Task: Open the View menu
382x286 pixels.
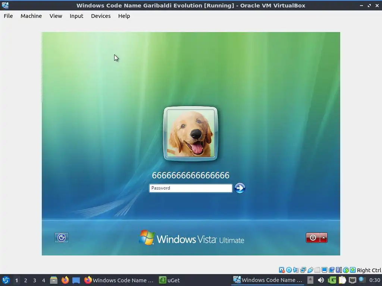Action: (x=56, y=16)
